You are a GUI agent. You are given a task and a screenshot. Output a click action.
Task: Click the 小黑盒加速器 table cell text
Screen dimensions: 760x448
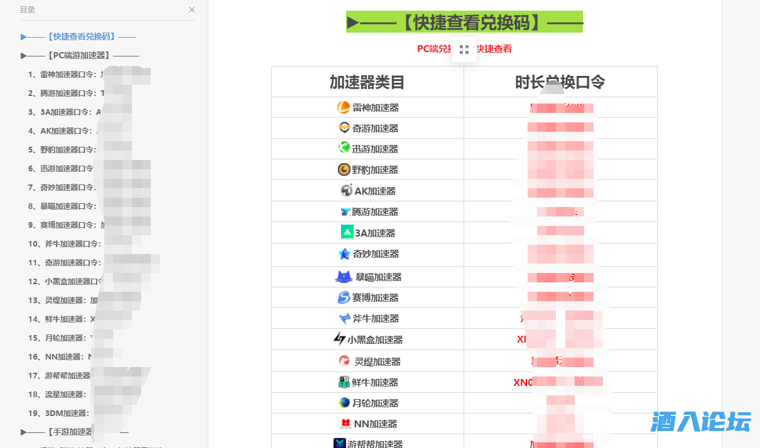pyautogui.click(x=375, y=339)
